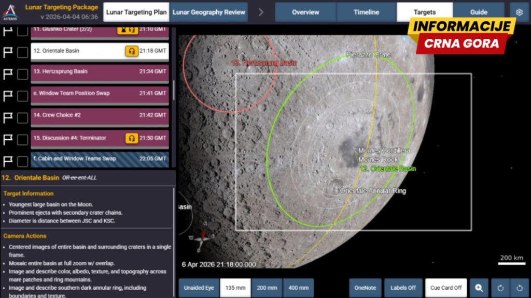Click the target list vertical scrollbar

[173, 88]
